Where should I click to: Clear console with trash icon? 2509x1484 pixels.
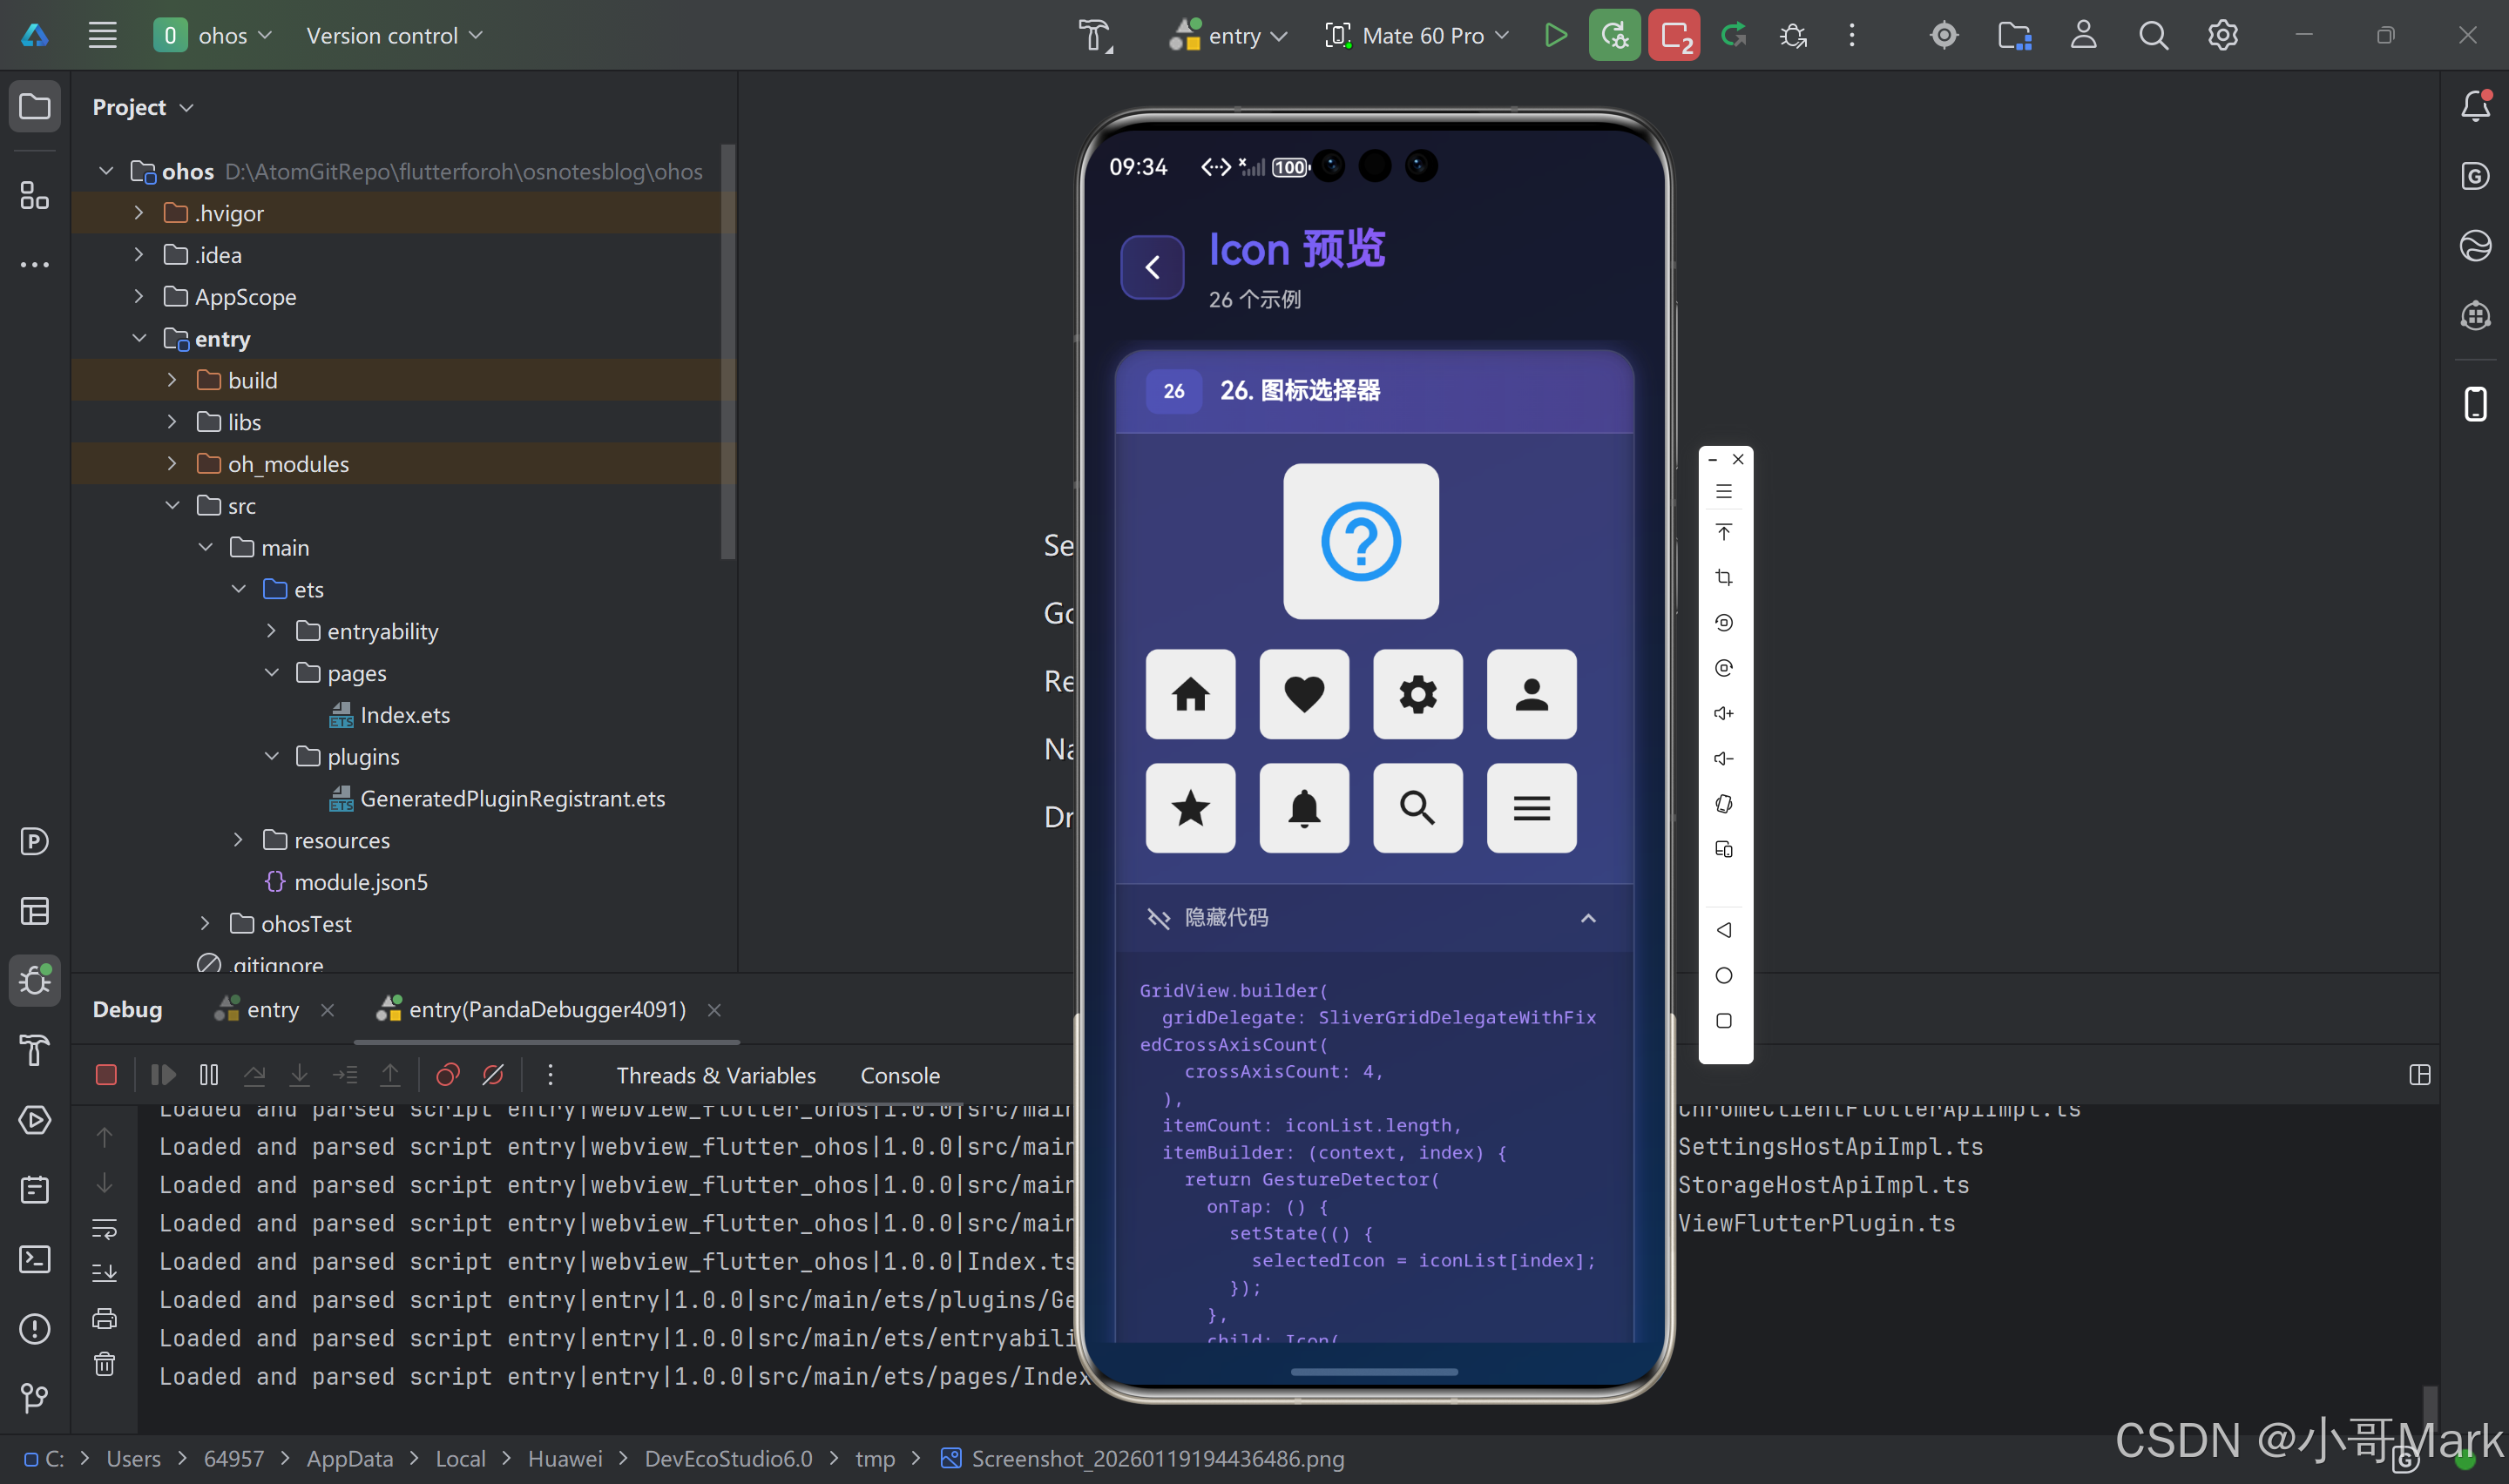[104, 1364]
